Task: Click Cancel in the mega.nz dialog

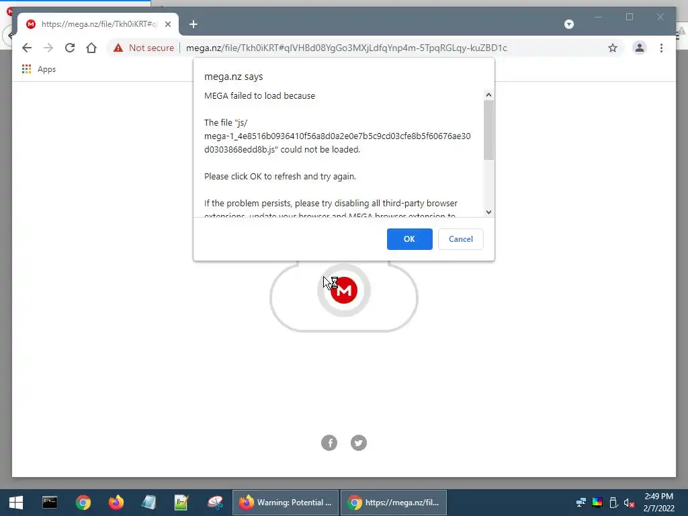Action: [x=461, y=239]
